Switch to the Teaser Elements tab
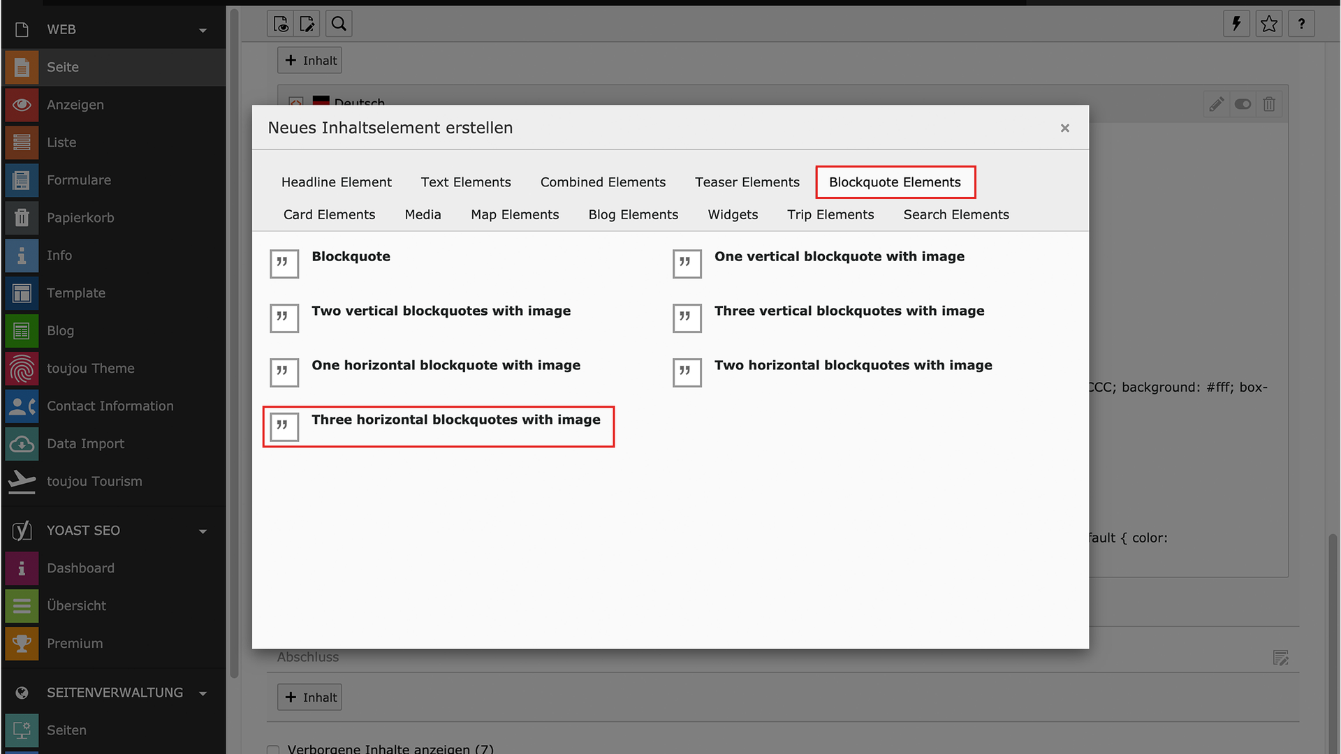Viewport: 1341px width, 754px height. click(x=747, y=182)
